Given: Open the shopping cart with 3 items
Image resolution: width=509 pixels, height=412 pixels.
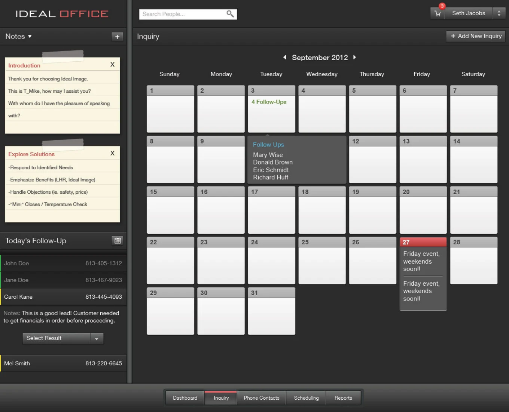Looking at the screenshot, I should pos(438,13).
